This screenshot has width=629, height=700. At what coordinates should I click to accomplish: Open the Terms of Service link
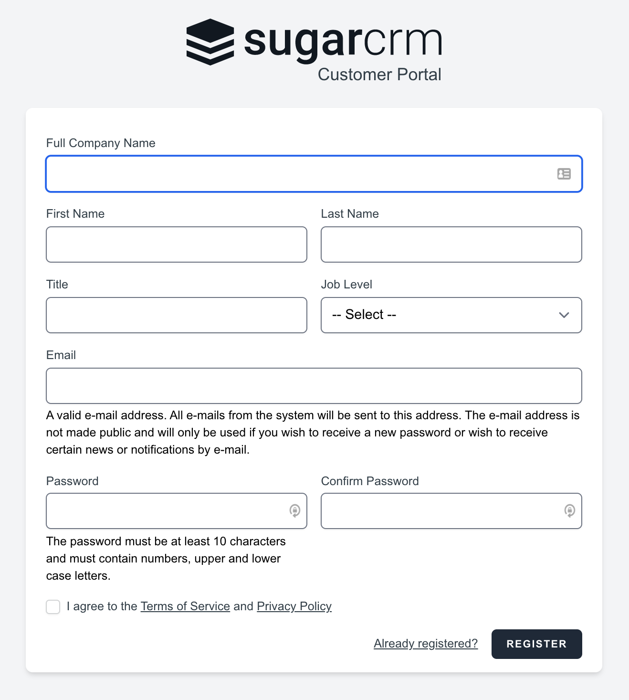[x=185, y=606]
